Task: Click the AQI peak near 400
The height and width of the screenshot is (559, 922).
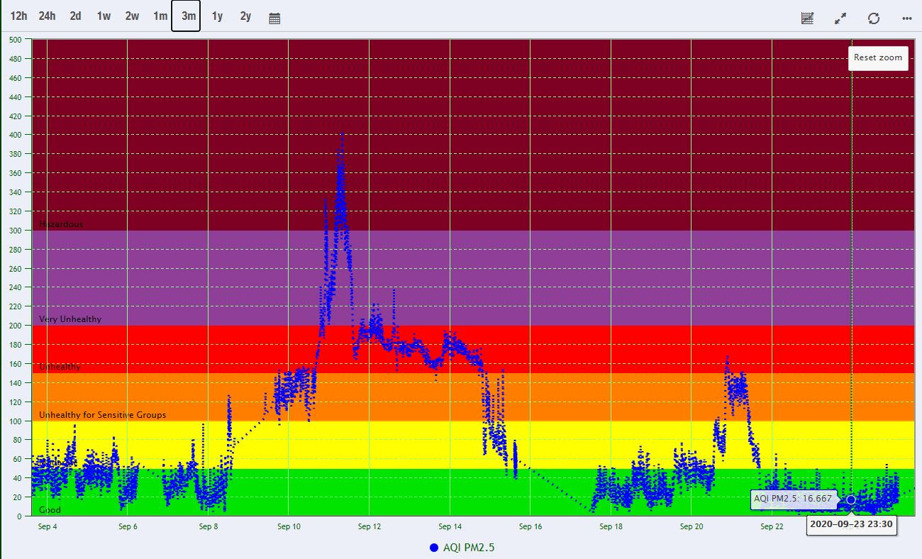Action: (342, 135)
